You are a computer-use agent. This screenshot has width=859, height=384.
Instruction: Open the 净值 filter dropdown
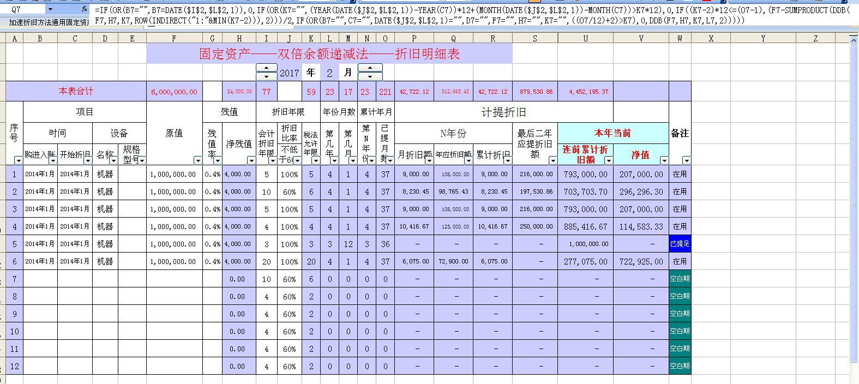point(664,160)
